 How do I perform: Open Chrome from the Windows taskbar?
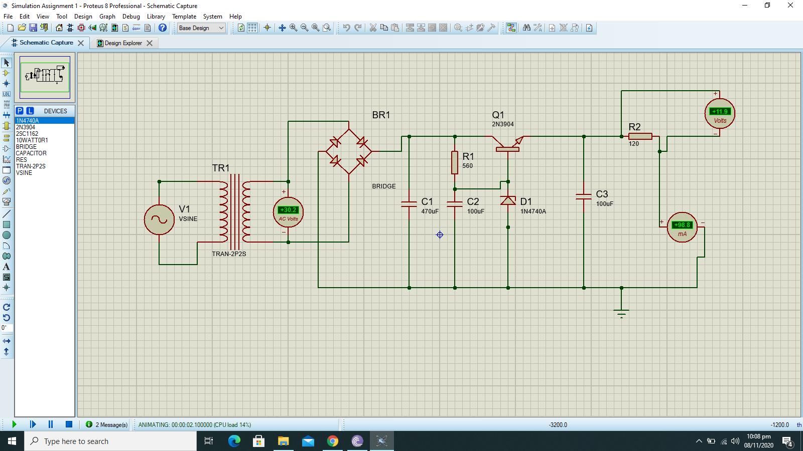click(332, 441)
